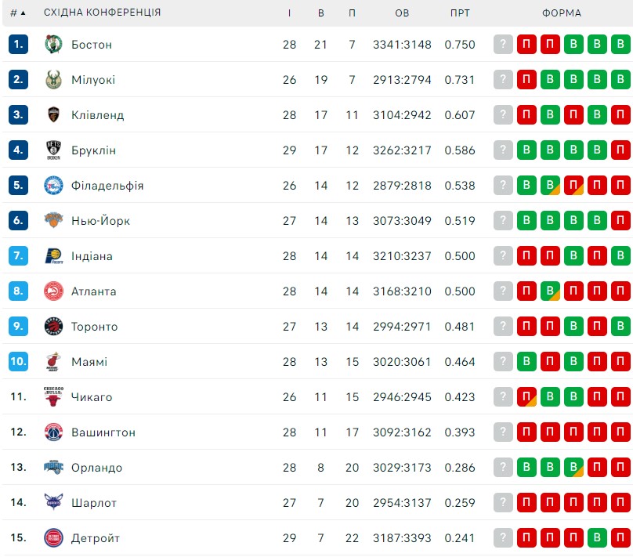Open the Brooklyn Nets logo
The height and width of the screenshot is (557, 633).
pyautogui.click(x=53, y=150)
